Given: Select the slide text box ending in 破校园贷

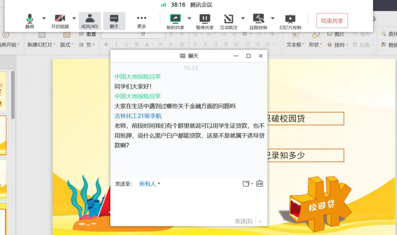Looking at the screenshot, I should (x=306, y=119).
